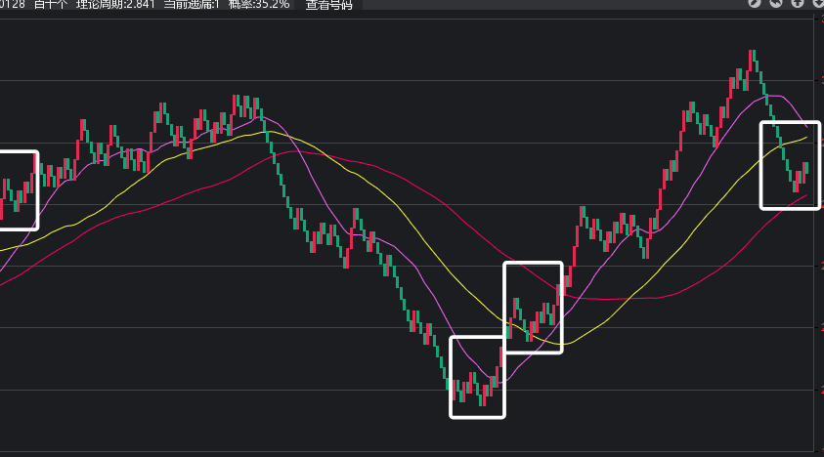824x457 pixels.
Task: Click the white box at chart's lowest trough
Action: point(477,377)
